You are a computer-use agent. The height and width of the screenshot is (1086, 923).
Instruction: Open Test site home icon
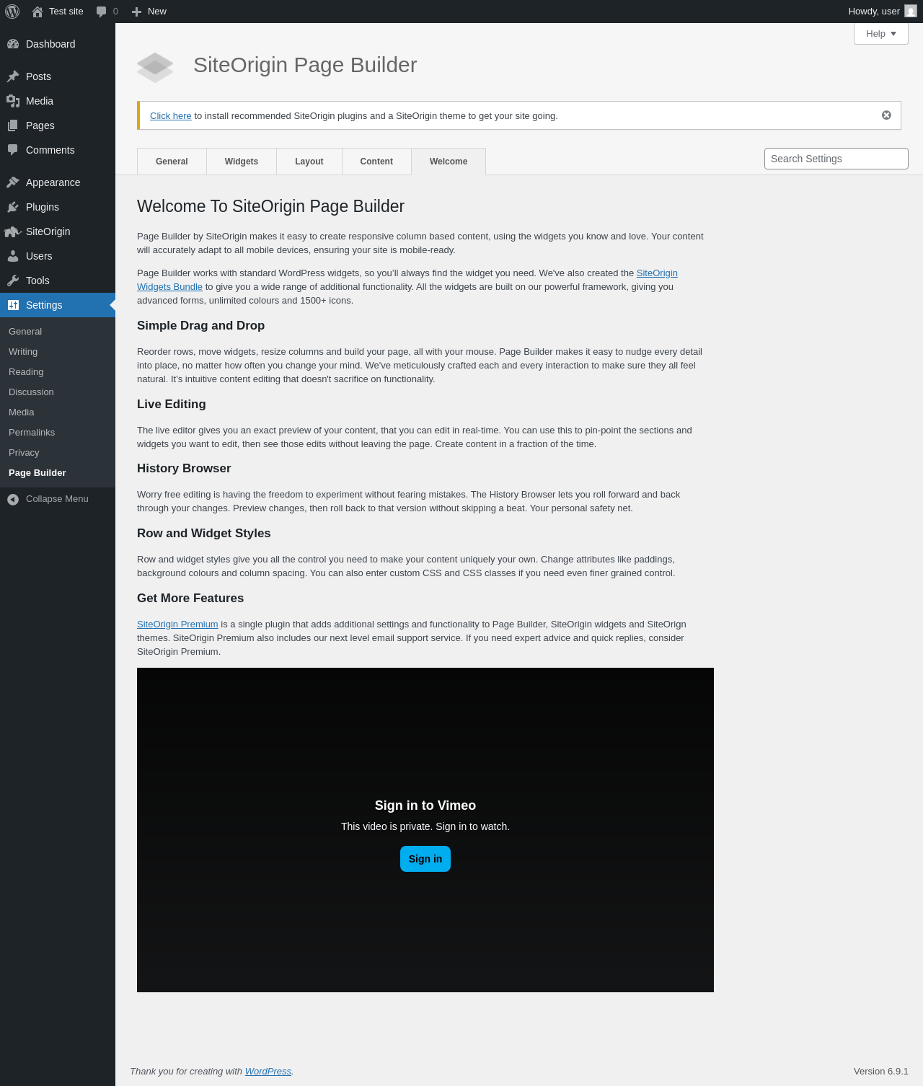coord(37,12)
